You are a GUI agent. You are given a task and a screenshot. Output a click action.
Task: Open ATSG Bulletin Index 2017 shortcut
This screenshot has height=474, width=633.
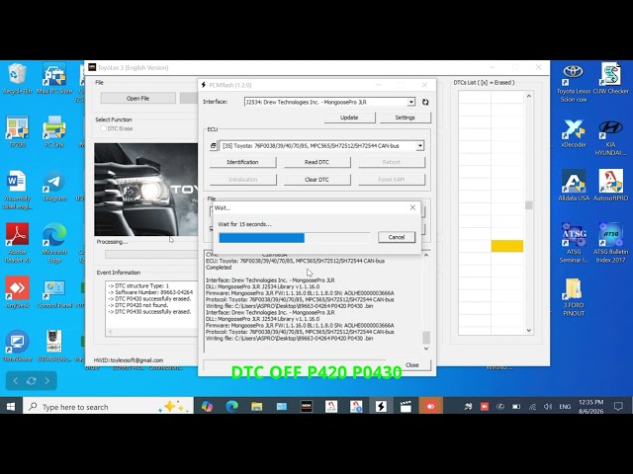coord(611,243)
